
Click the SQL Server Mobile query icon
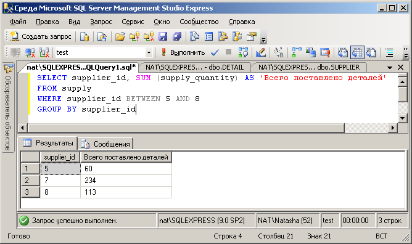click(102, 36)
